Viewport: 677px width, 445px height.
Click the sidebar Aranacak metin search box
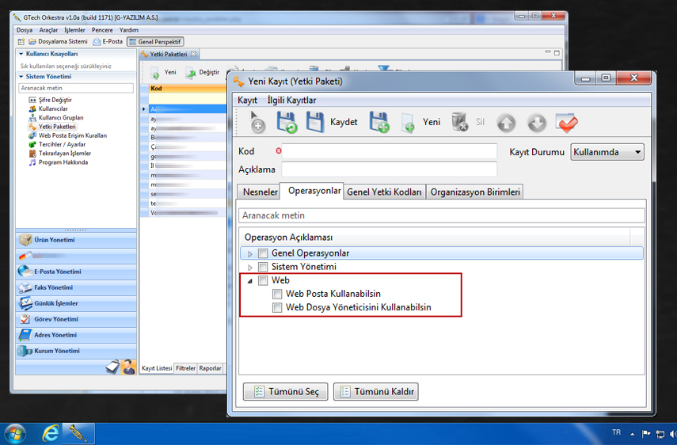pos(76,88)
